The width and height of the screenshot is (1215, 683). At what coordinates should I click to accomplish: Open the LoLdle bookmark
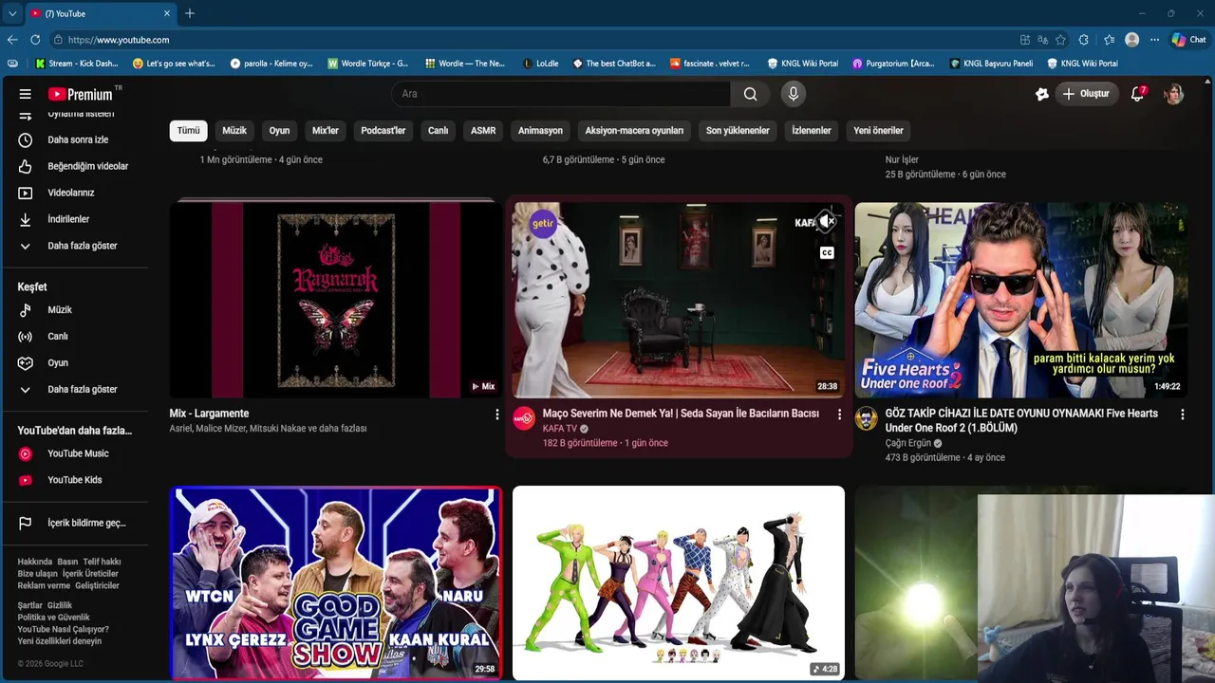[540, 64]
